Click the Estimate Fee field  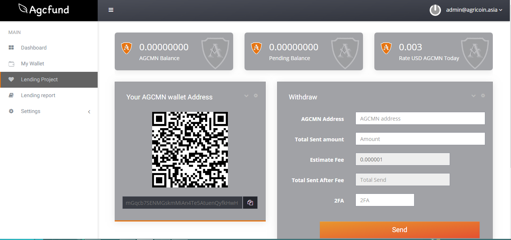(403, 159)
